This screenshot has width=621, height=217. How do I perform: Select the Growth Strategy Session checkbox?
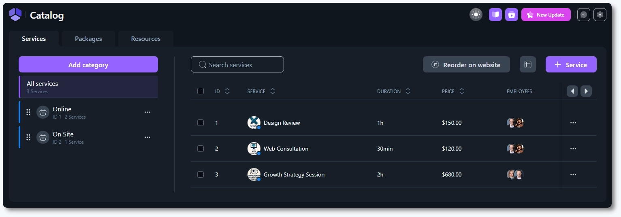[x=201, y=174]
